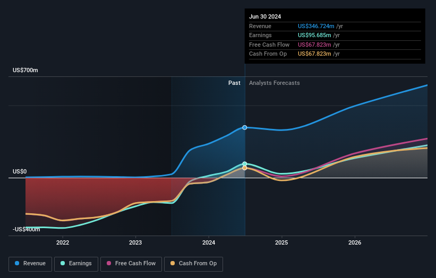The width and height of the screenshot is (436, 278).
Task: Click the Analysts Forecasts label
Action: pos(275,83)
